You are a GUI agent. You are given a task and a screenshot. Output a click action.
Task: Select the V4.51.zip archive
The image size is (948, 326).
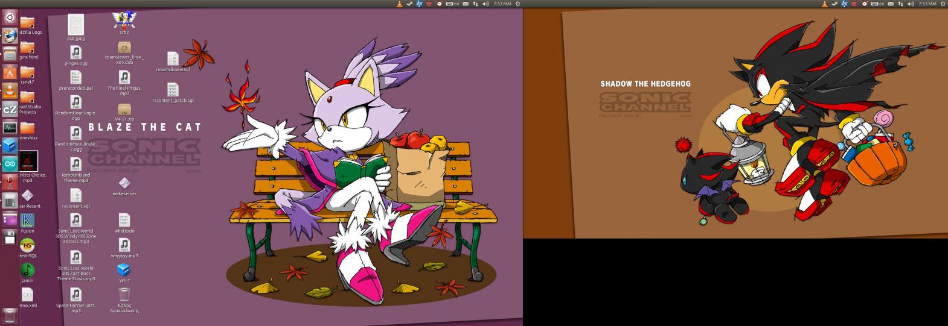[124, 112]
